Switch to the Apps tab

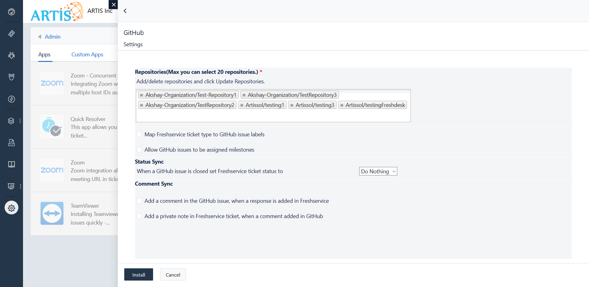44,55
